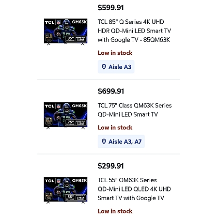Click the 75" size badge on second thumbnail
218x218 pixels.
70,123
